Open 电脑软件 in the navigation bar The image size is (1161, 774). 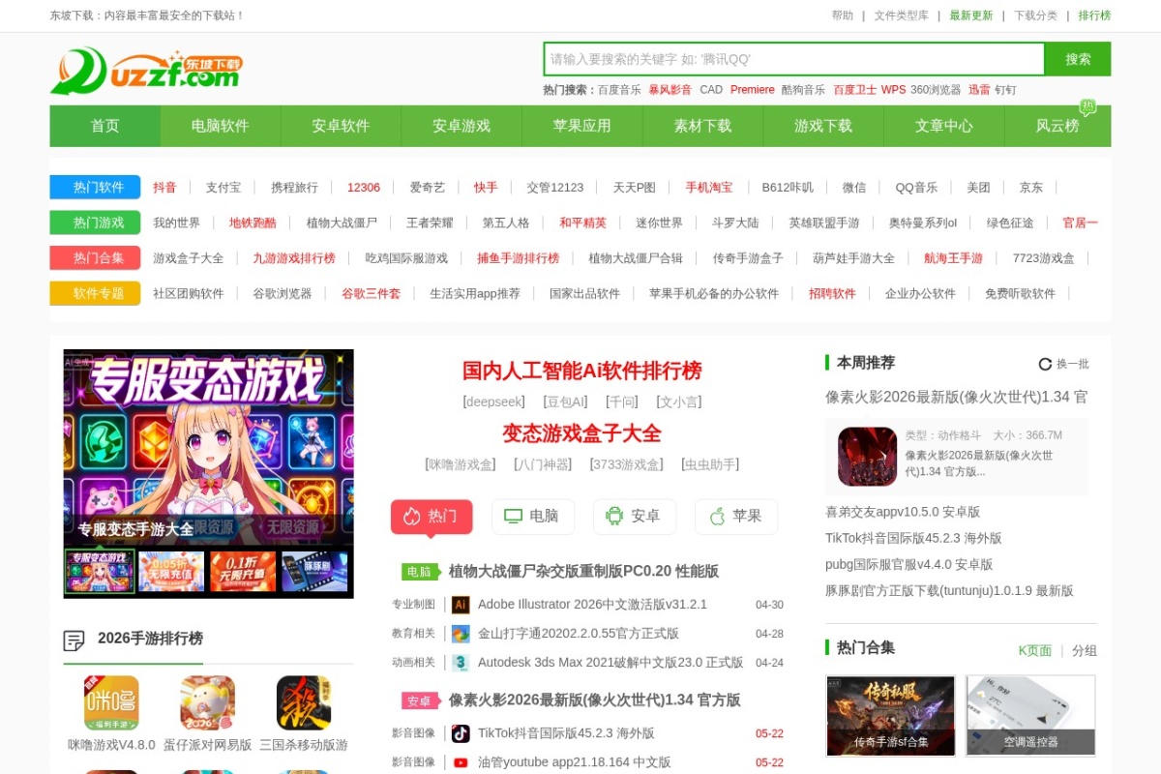coord(221,126)
